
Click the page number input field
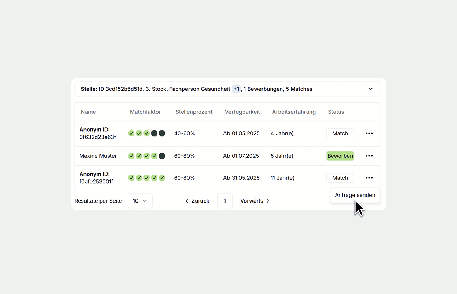coord(225,201)
